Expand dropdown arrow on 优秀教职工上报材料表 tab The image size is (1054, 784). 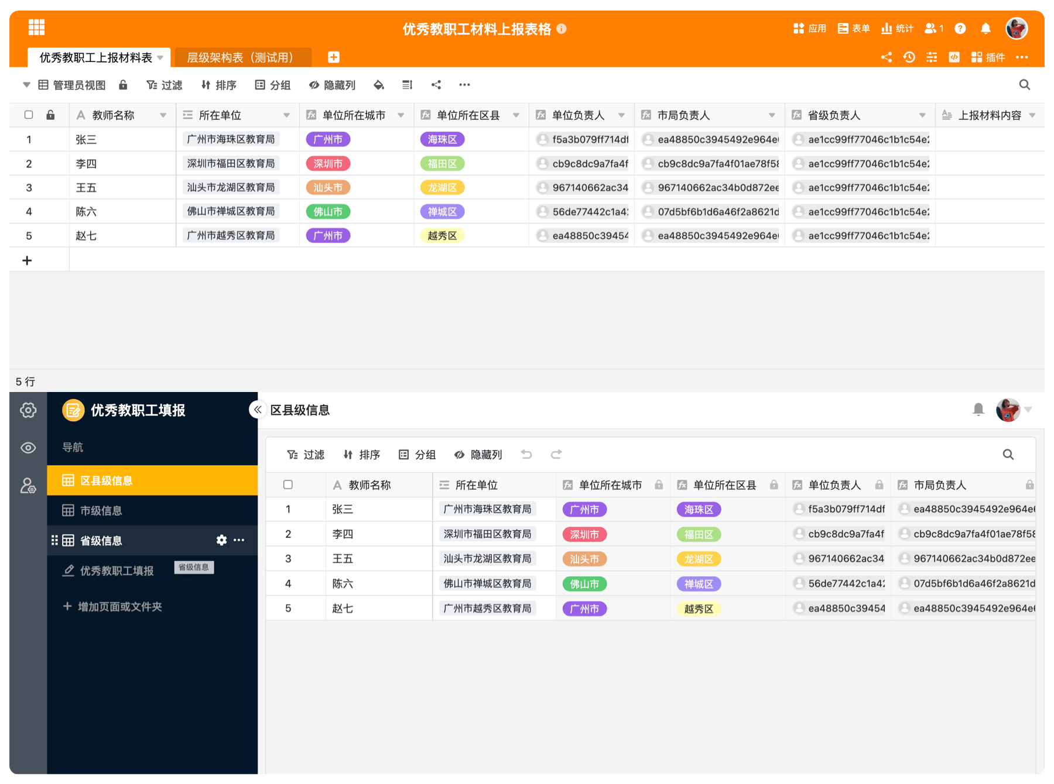160,58
